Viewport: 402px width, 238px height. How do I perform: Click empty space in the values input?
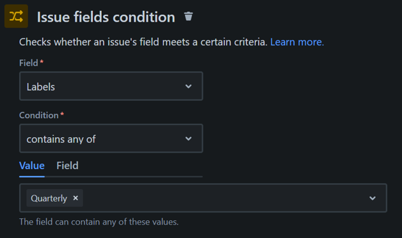(x=223, y=198)
